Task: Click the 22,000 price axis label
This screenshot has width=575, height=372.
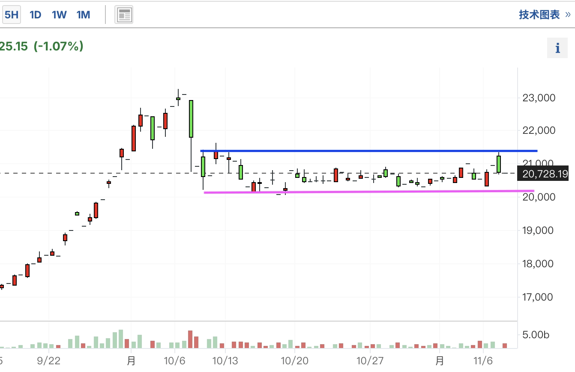Action: point(539,130)
